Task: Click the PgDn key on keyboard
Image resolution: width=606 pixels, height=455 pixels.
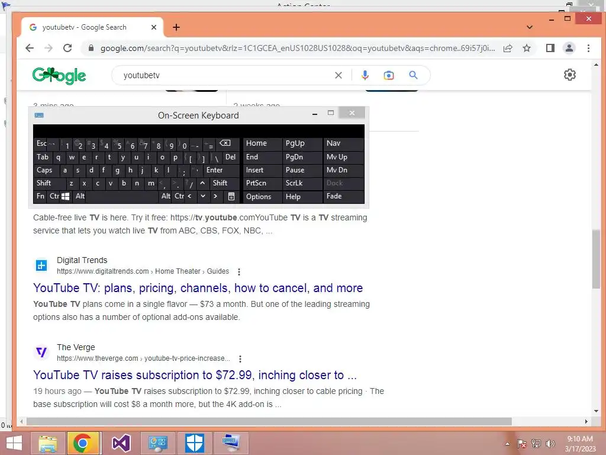Action: pyautogui.click(x=302, y=157)
